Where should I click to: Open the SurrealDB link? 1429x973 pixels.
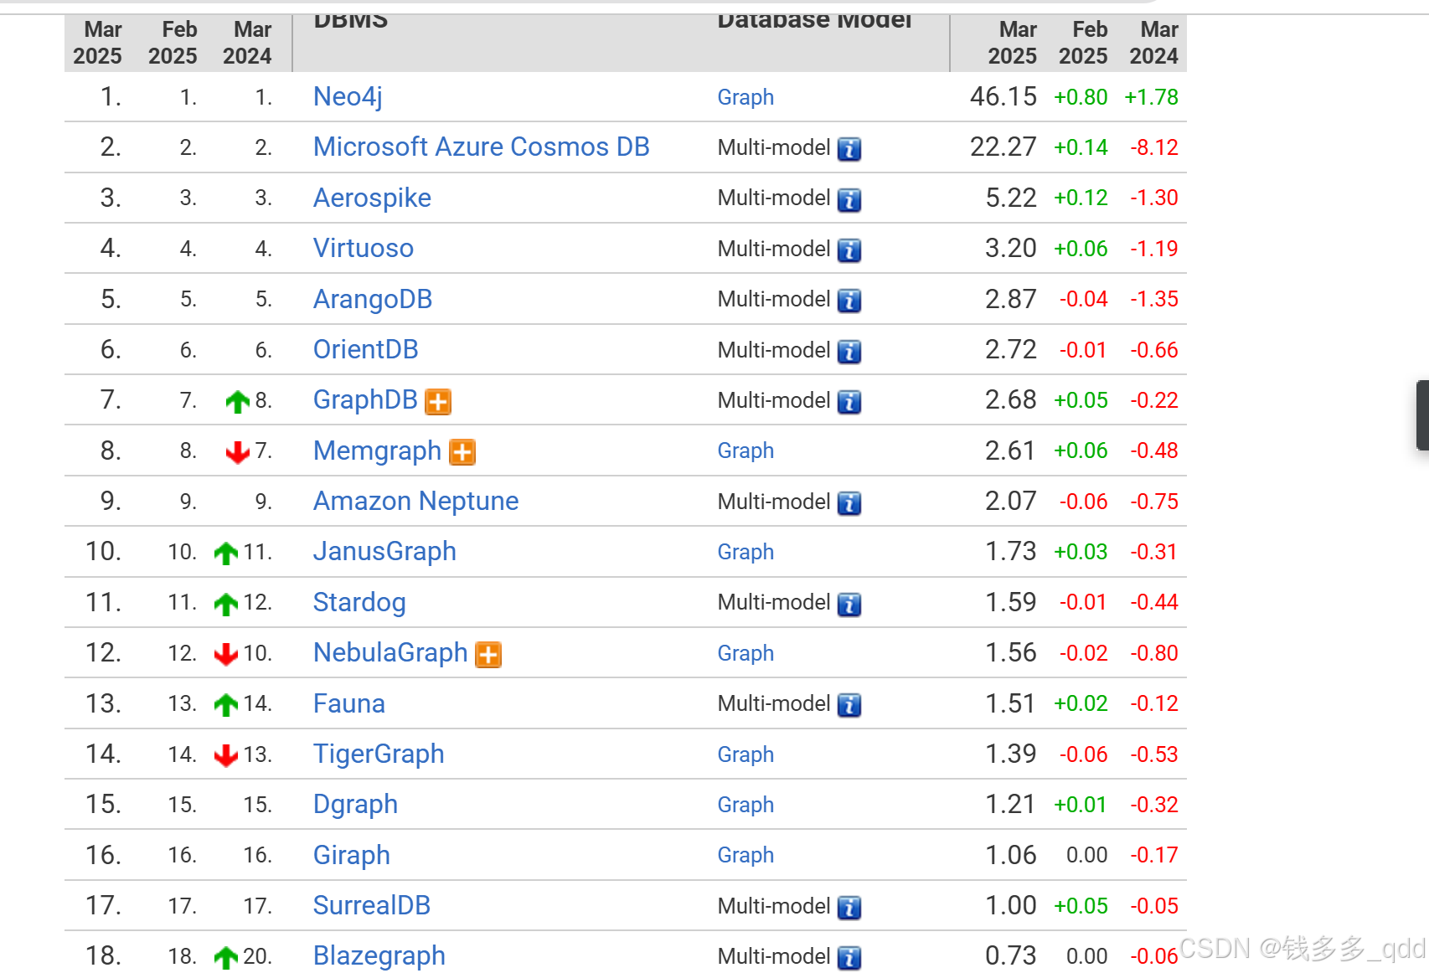tap(372, 906)
